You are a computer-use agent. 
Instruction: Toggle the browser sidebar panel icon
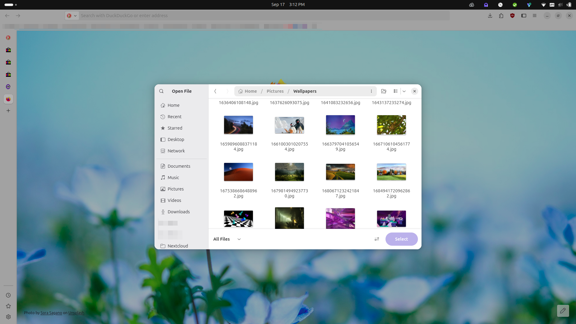[x=524, y=16]
